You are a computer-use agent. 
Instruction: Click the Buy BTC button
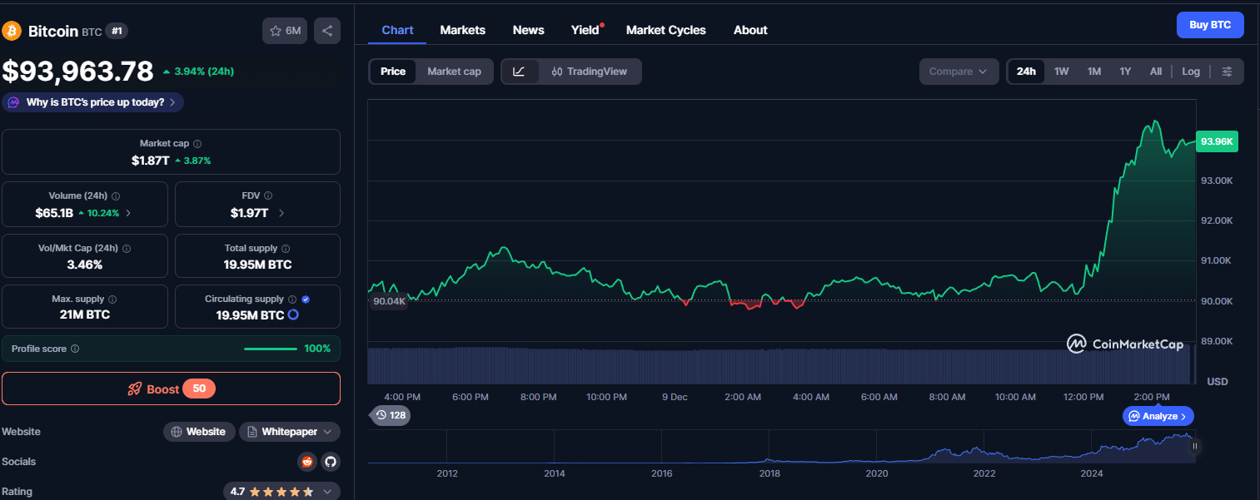1209,24
